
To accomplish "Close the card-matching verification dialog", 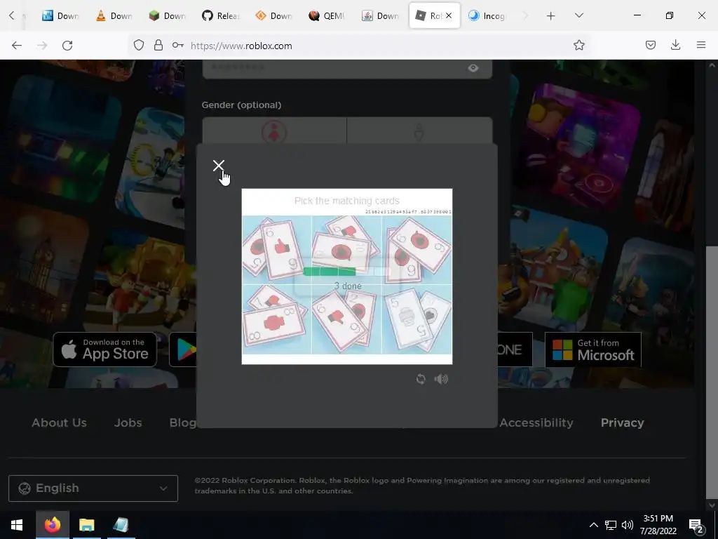I will pyautogui.click(x=219, y=166).
